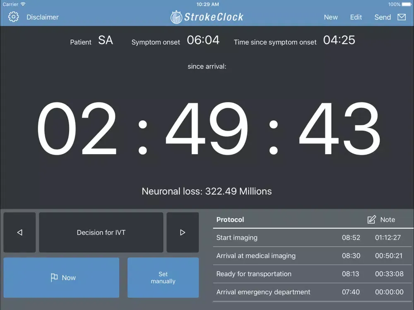This screenshot has width=414, height=310.
Task: Click the Note pencil icon
Action: pos(371,219)
